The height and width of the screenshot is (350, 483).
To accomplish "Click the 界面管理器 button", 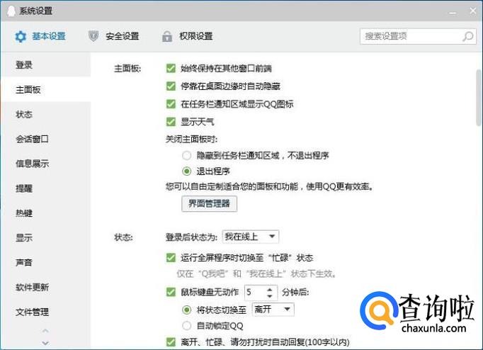I will click(x=209, y=204).
